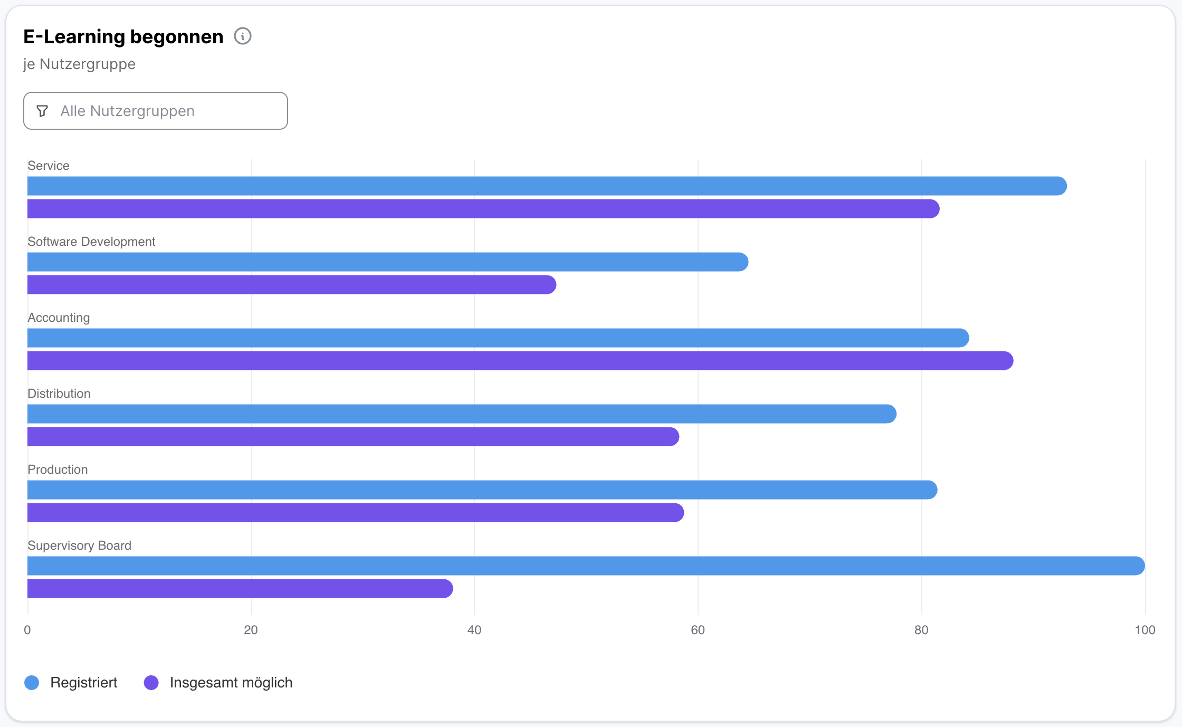Toggle the Registriert legend entry
Screen dimensions: 1182x727
[83, 683]
